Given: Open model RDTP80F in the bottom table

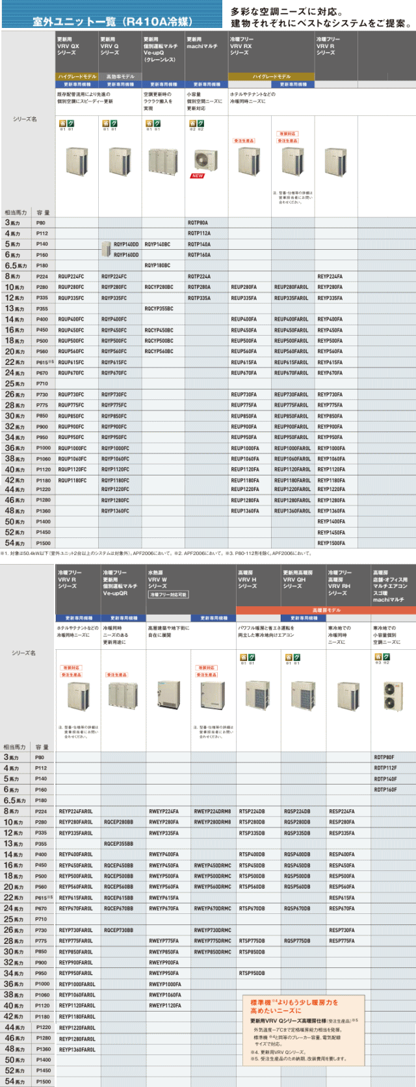Looking at the screenshot, I should (x=385, y=757).
